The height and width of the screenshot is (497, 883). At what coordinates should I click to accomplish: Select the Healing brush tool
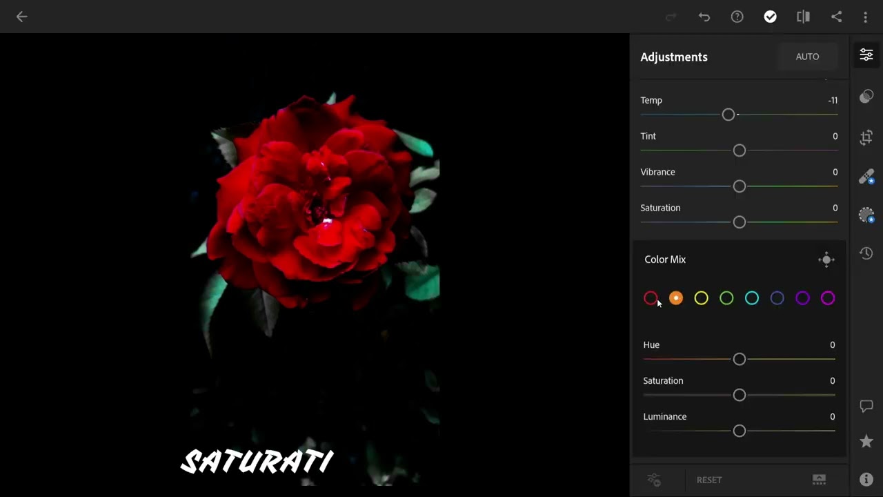tap(866, 177)
